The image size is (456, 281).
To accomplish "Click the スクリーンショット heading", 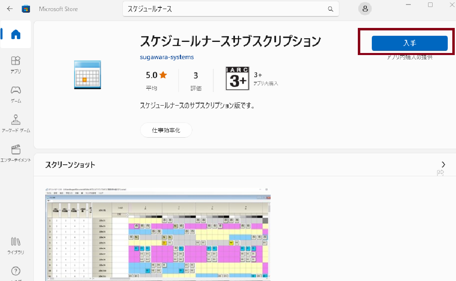I will (70, 165).
